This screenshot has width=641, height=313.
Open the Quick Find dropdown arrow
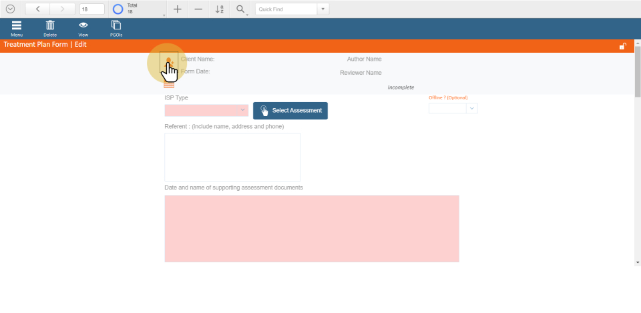[x=324, y=9]
